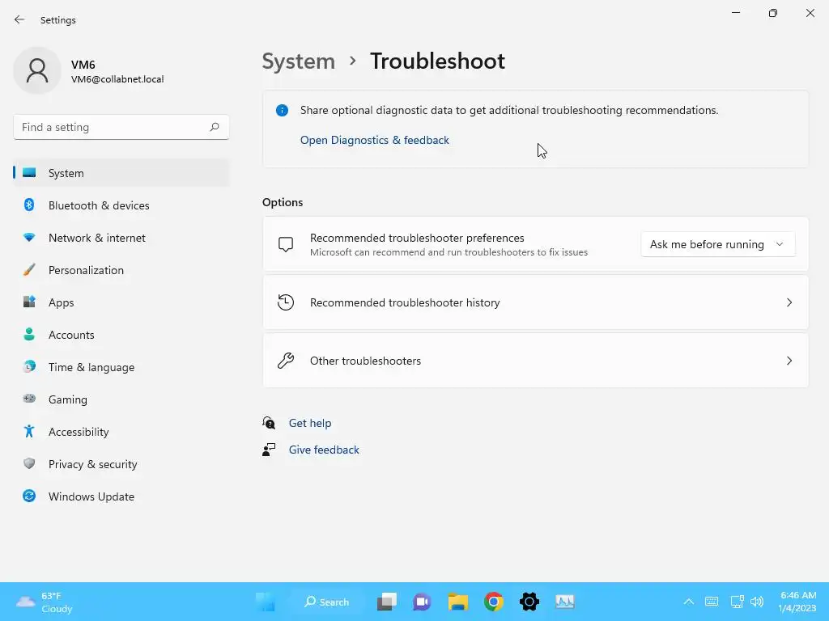Launch Google Chrome from the taskbar

(x=494, y=602)
